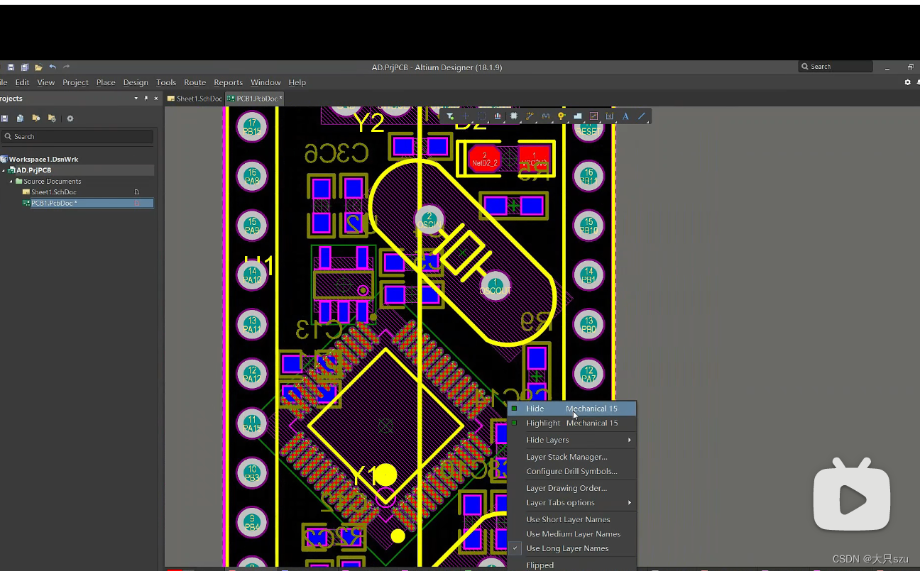Image resolution: width=920 pixels, height=571 pixels.
Task: Select the checked Use Long Layer Names option
Action: coord(572,548)
